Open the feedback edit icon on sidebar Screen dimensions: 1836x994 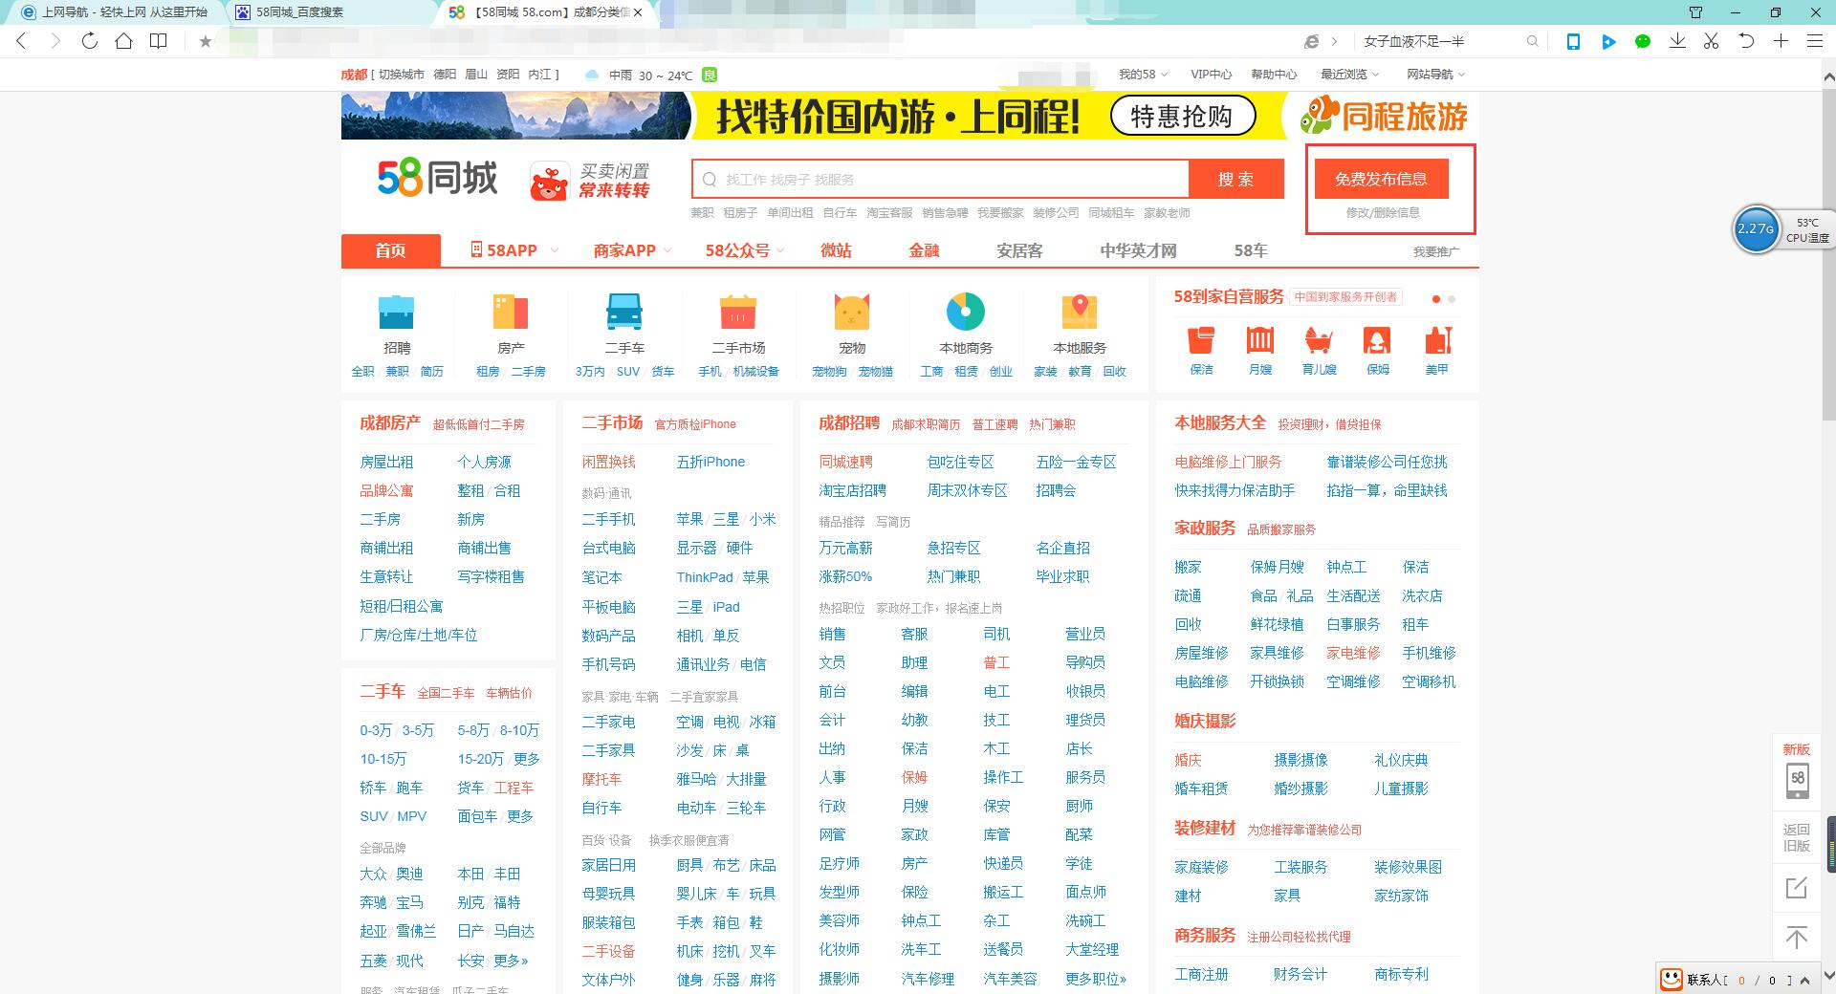(x=1797, y=888)
